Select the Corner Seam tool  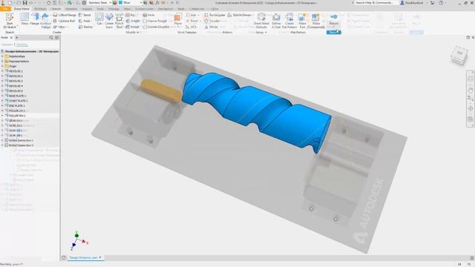(x=109, y=21)
